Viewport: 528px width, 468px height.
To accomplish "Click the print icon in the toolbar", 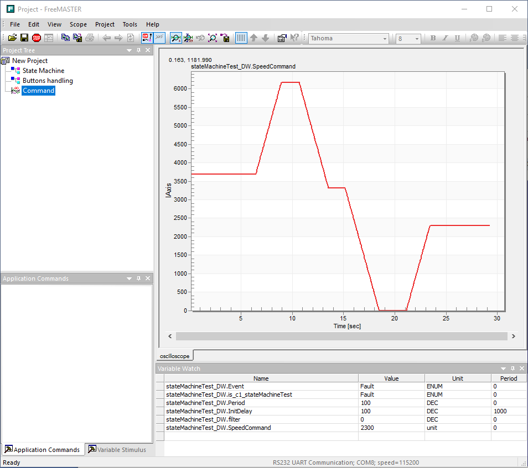I will pyautogui.click(x=90, y=38).
